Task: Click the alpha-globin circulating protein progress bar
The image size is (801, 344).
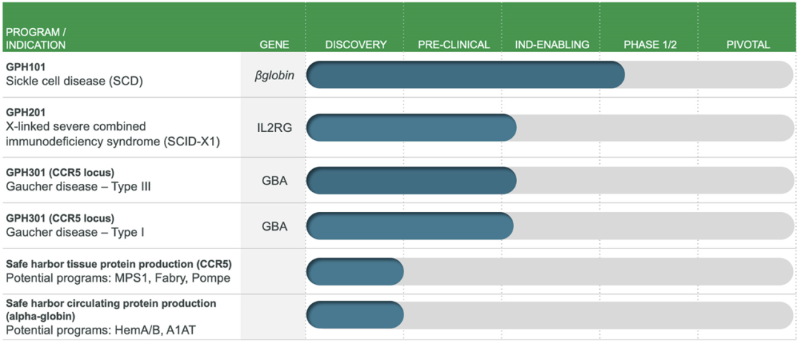Action: click(x=550, y=315)
